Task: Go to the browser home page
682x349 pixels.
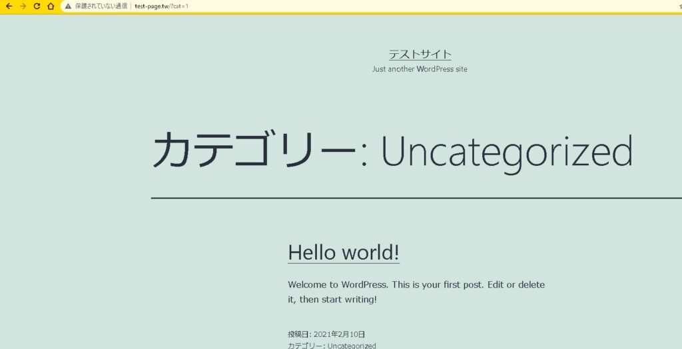Action: 51,6
